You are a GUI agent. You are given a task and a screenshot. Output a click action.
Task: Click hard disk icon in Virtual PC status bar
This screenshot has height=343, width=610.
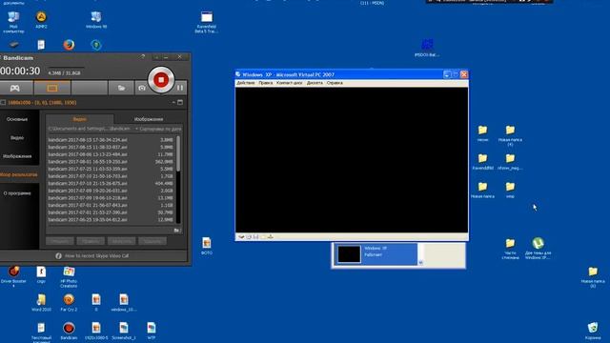(x=241, y=237)
